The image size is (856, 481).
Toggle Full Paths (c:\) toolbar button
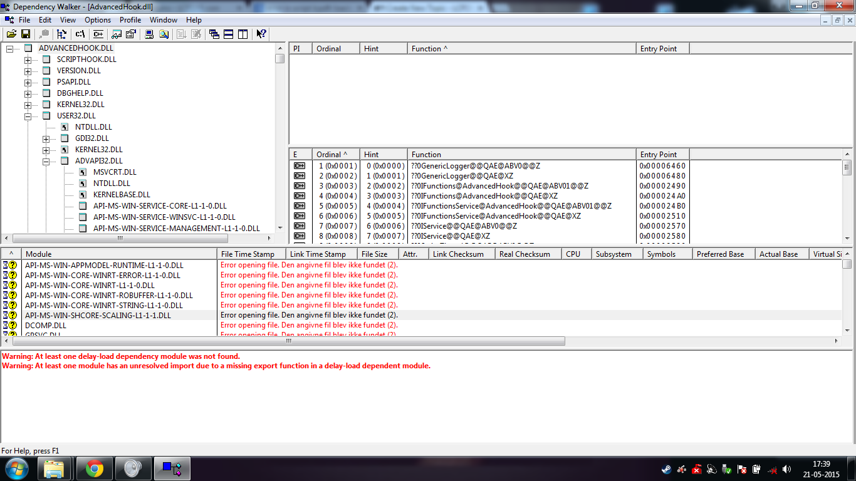[x=80, y=34]
